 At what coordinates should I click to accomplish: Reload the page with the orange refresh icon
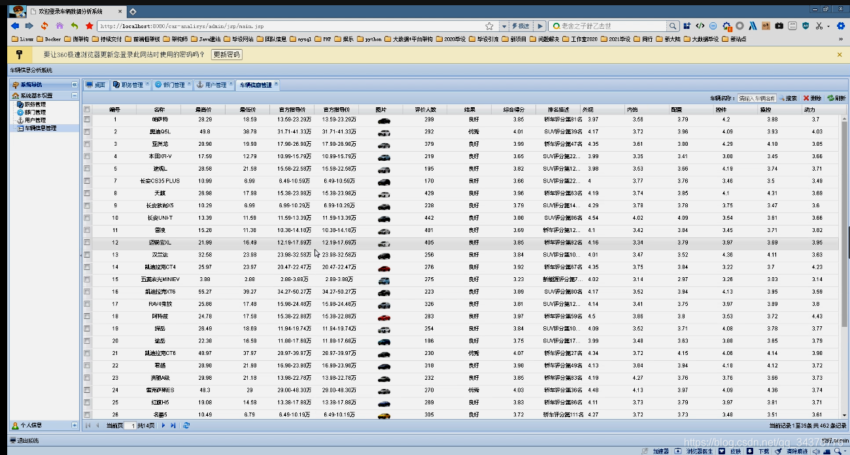pos(44,26)
